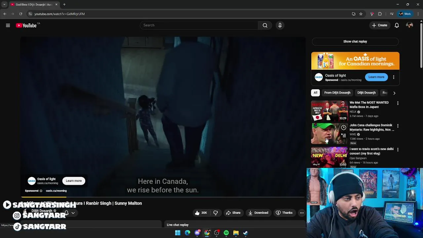This screenshot has width=423, height=238.
Task: Open the YouTube hamburger guide menu
Action: coord(8,25)
